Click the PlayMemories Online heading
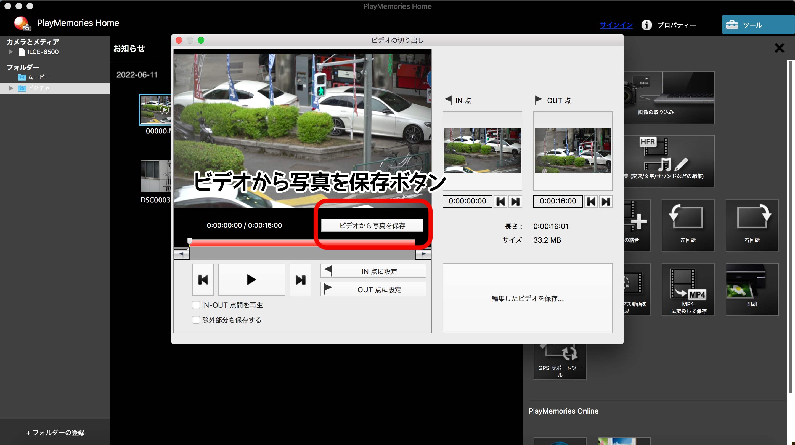 563,411
